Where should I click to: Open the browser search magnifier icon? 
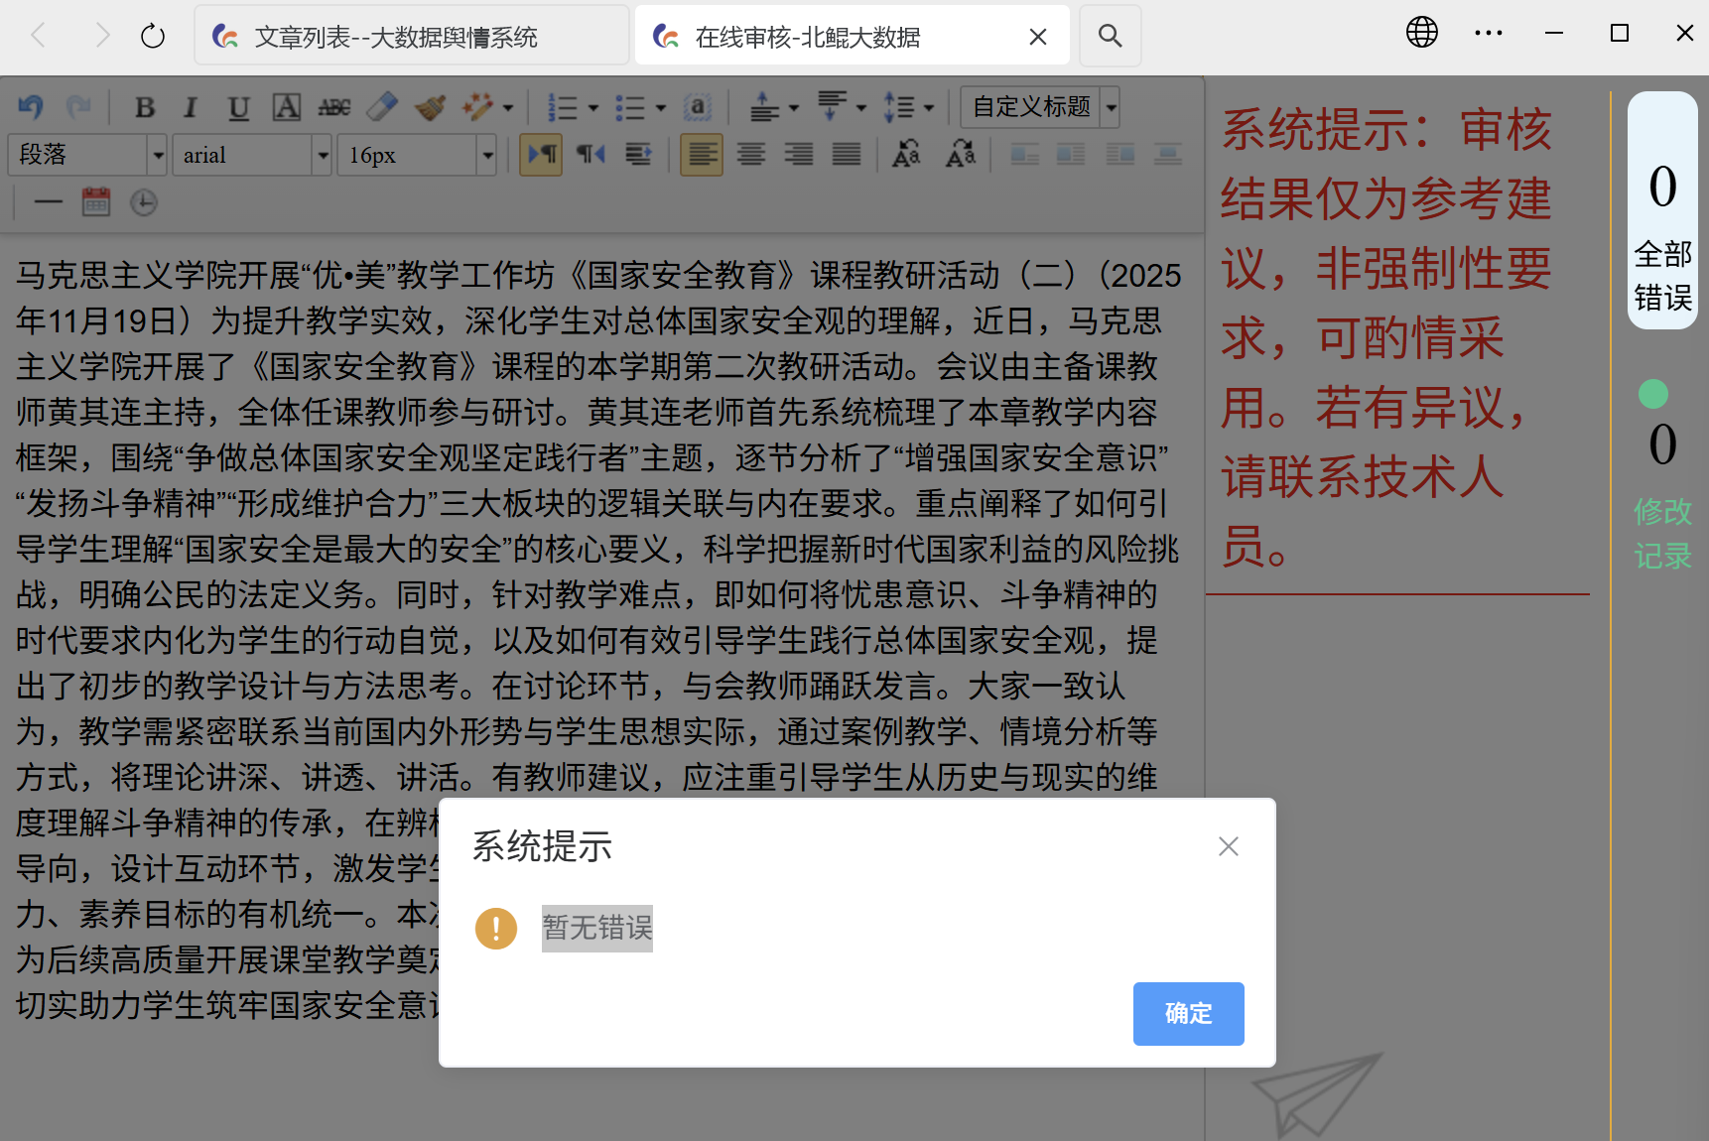pos(1110,37)
